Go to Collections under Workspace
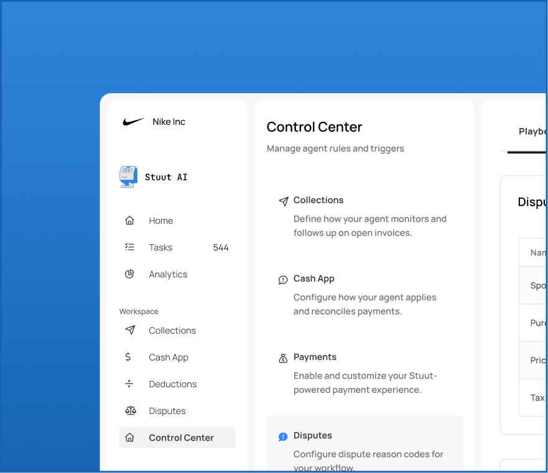 pos(177,330)
